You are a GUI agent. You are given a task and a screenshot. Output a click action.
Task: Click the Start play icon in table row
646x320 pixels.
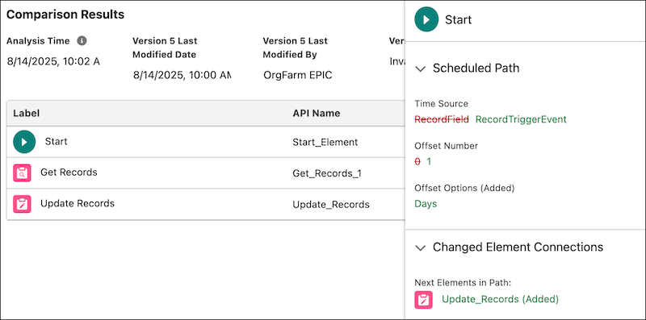[x=24, y=142]
